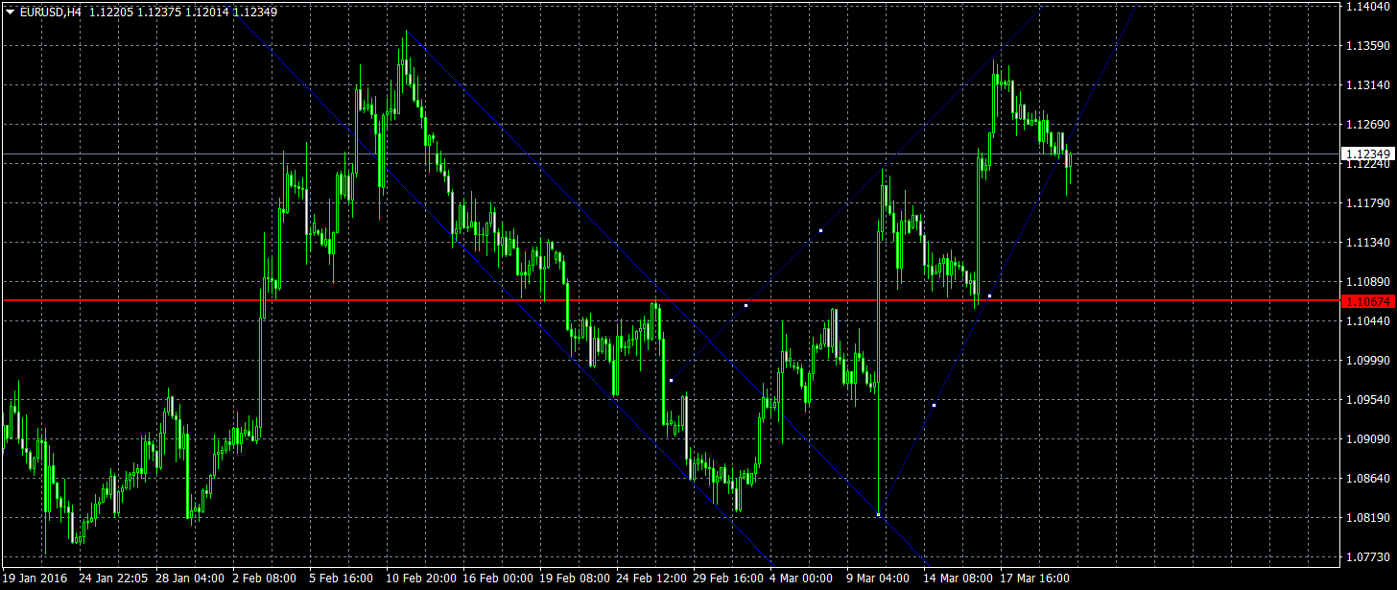Select the red horizontal line price tag 1.10674
The height and width of the screenshot is (590, 1397).
1368,301
